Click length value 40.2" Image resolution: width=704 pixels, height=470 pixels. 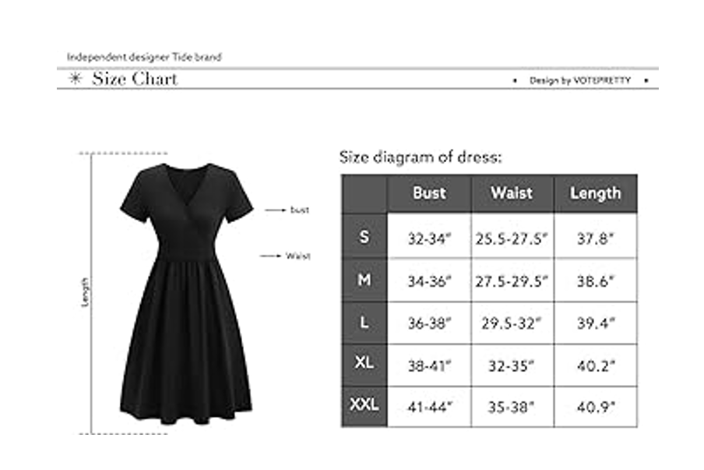[x=596, y=366]
